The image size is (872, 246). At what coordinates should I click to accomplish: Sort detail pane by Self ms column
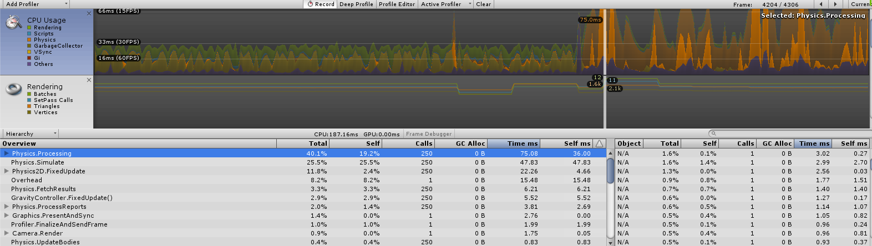pos(851,143)
